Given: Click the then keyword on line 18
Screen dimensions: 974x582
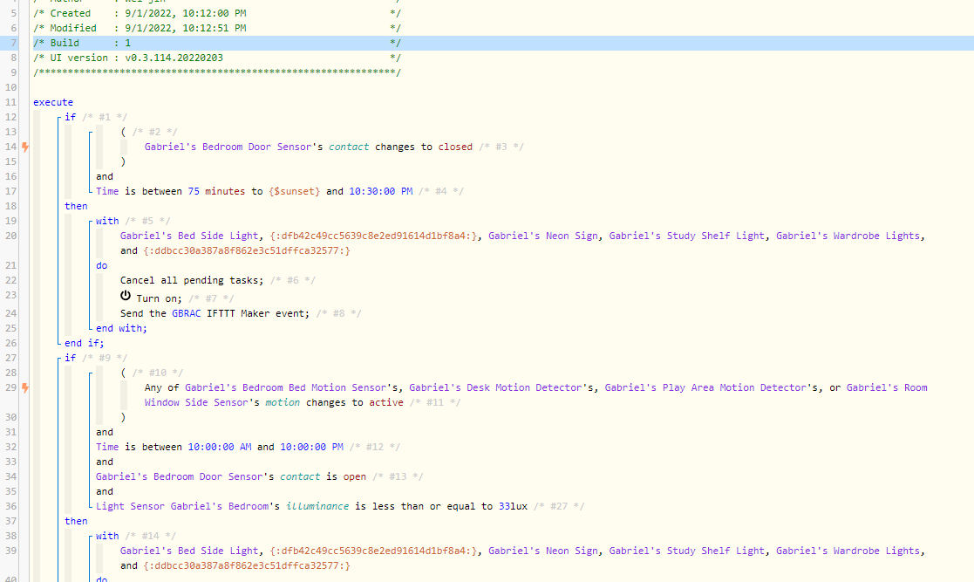Looking at the screenshot, I should pyautogui.click(x=76, y=207).
